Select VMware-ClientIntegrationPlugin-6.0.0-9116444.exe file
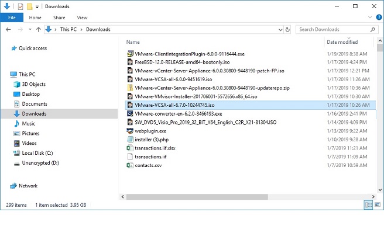Screen dimensions: 384x226 190,54
